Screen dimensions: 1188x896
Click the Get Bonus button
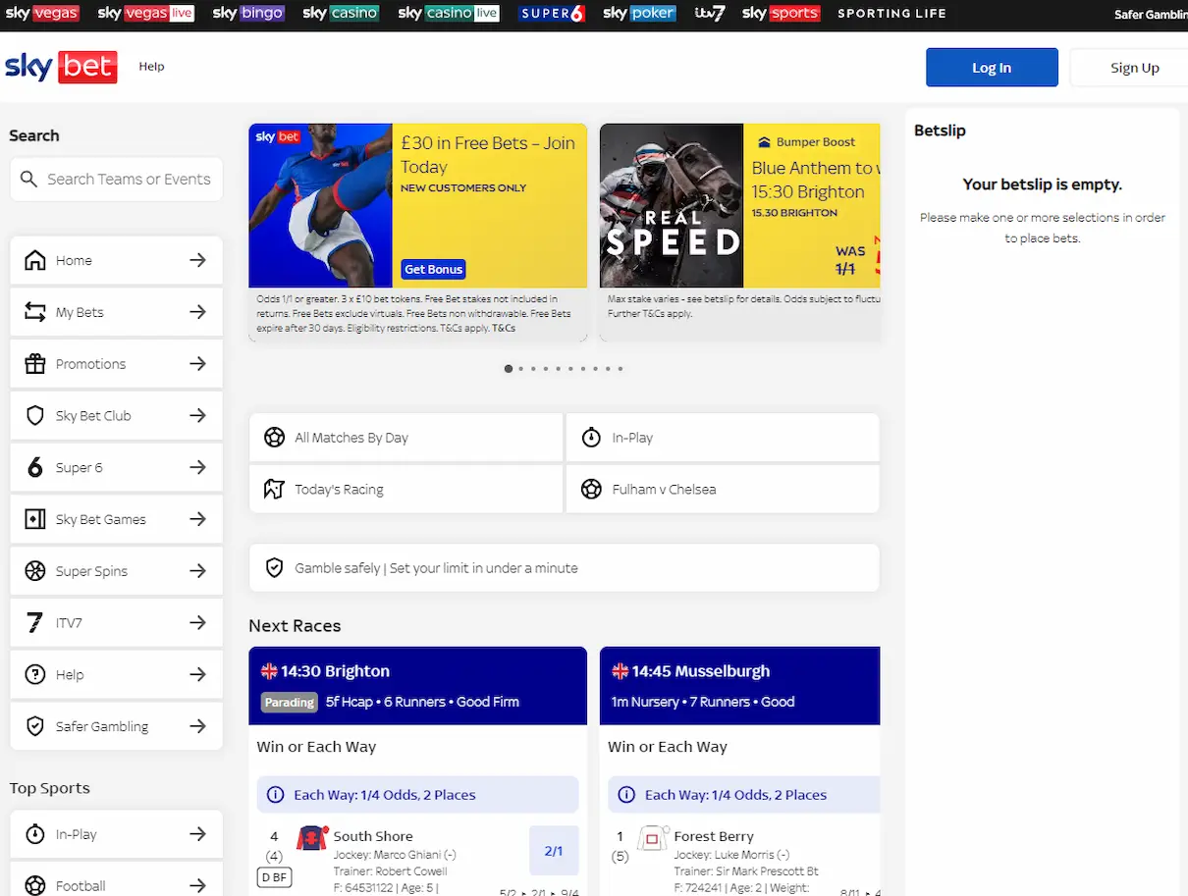coord(433,269)
